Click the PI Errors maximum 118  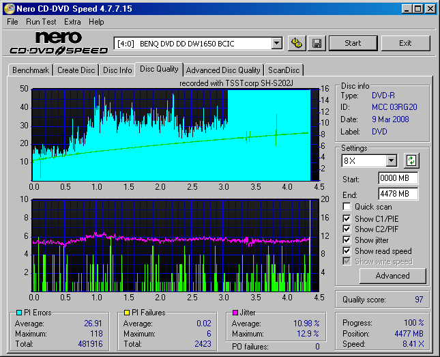point(96,334)
